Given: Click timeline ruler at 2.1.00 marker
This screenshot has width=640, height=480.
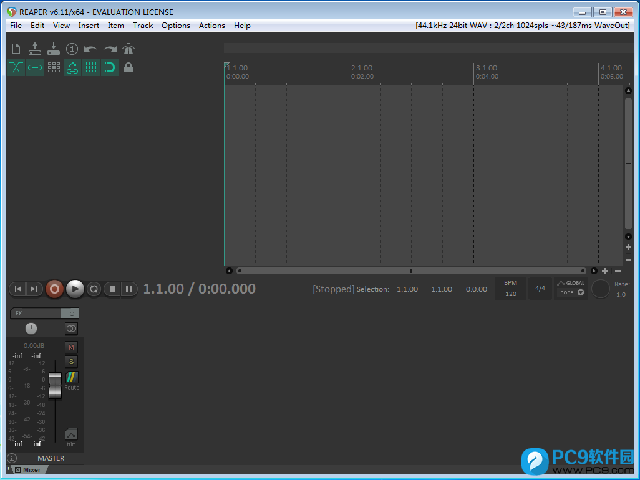Looking at the screenshot, I should point(362,68).
